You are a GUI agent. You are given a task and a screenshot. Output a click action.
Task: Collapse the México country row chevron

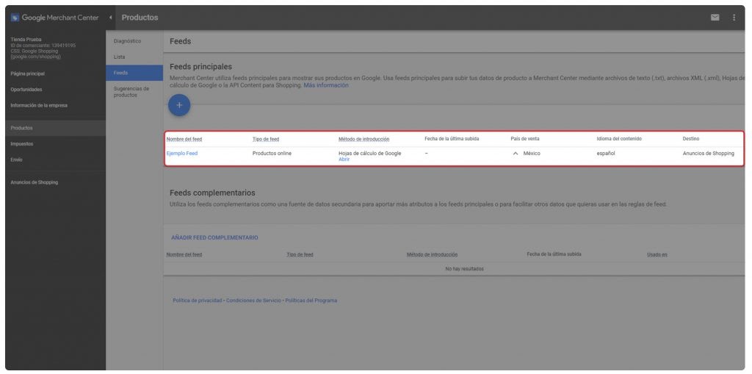(x=516, y=154)
